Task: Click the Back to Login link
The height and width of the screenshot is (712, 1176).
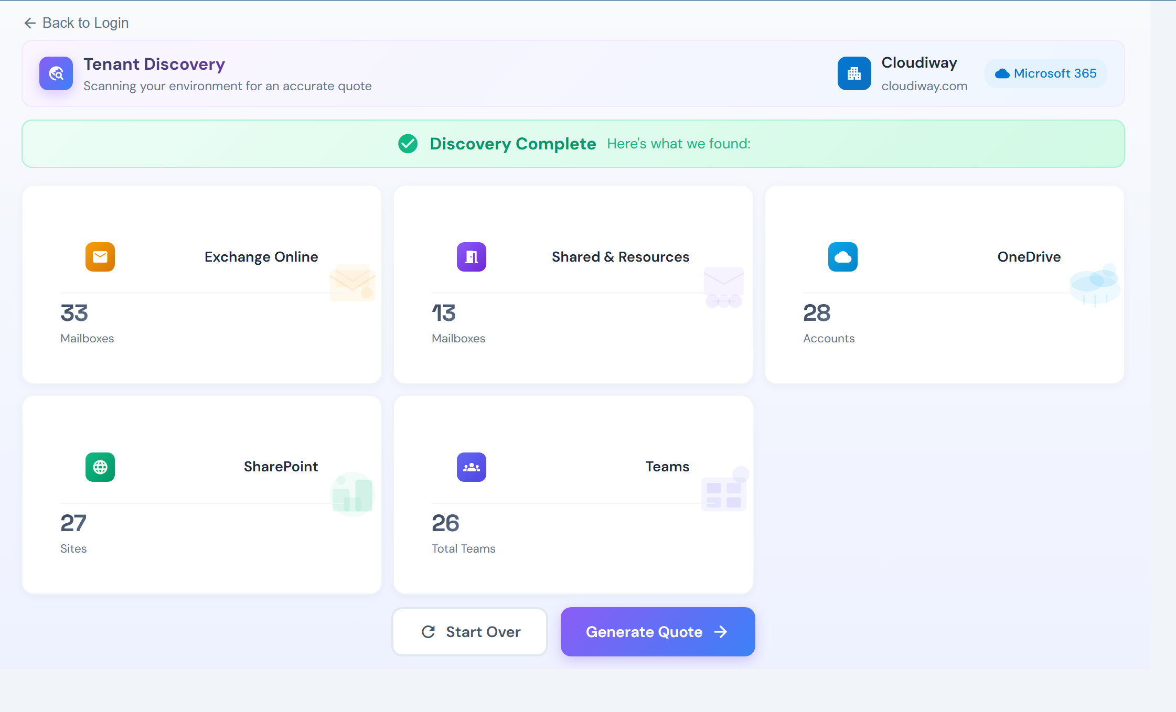Action: pyautogui.click(x=76, y=23)
